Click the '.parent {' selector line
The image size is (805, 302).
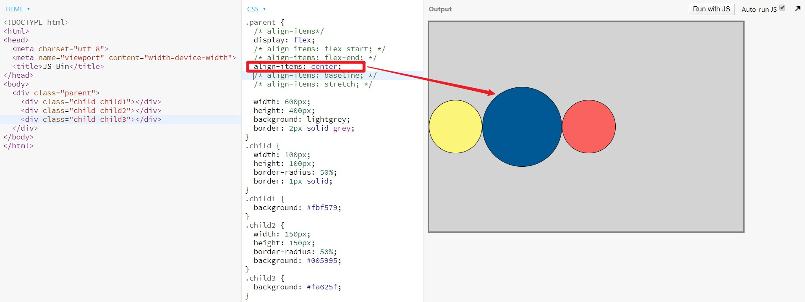coord(264,22)
